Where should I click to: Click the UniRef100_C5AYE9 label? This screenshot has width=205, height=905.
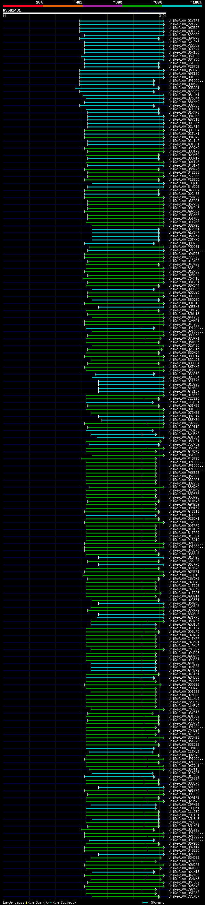point(184,197)
